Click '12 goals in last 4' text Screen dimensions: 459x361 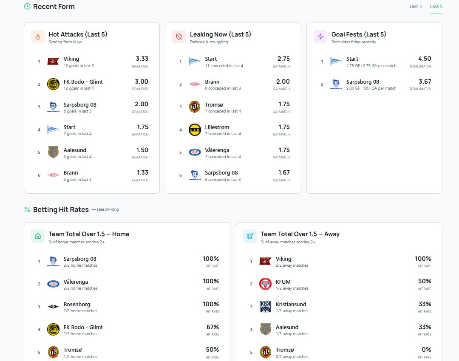[x=79, y=88]
